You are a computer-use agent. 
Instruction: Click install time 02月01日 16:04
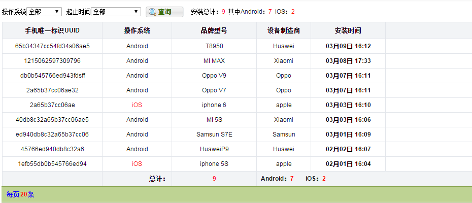(348, 164)
